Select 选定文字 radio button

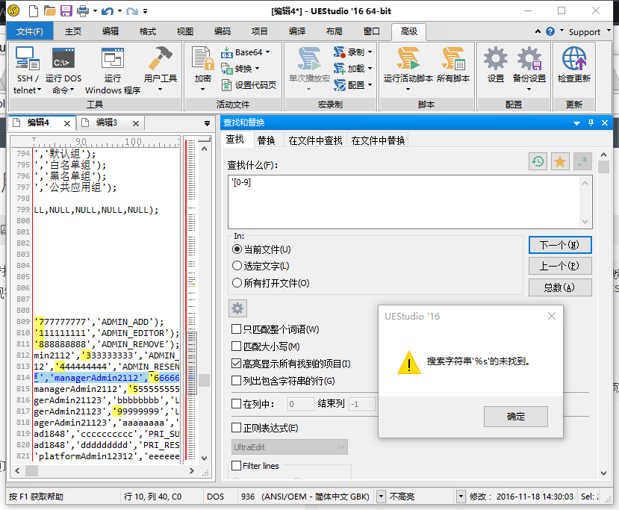pyautogui.click(x=237, y=266)
